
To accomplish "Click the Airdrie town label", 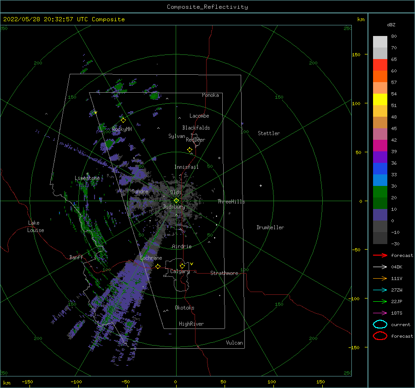I will [182, 246].
